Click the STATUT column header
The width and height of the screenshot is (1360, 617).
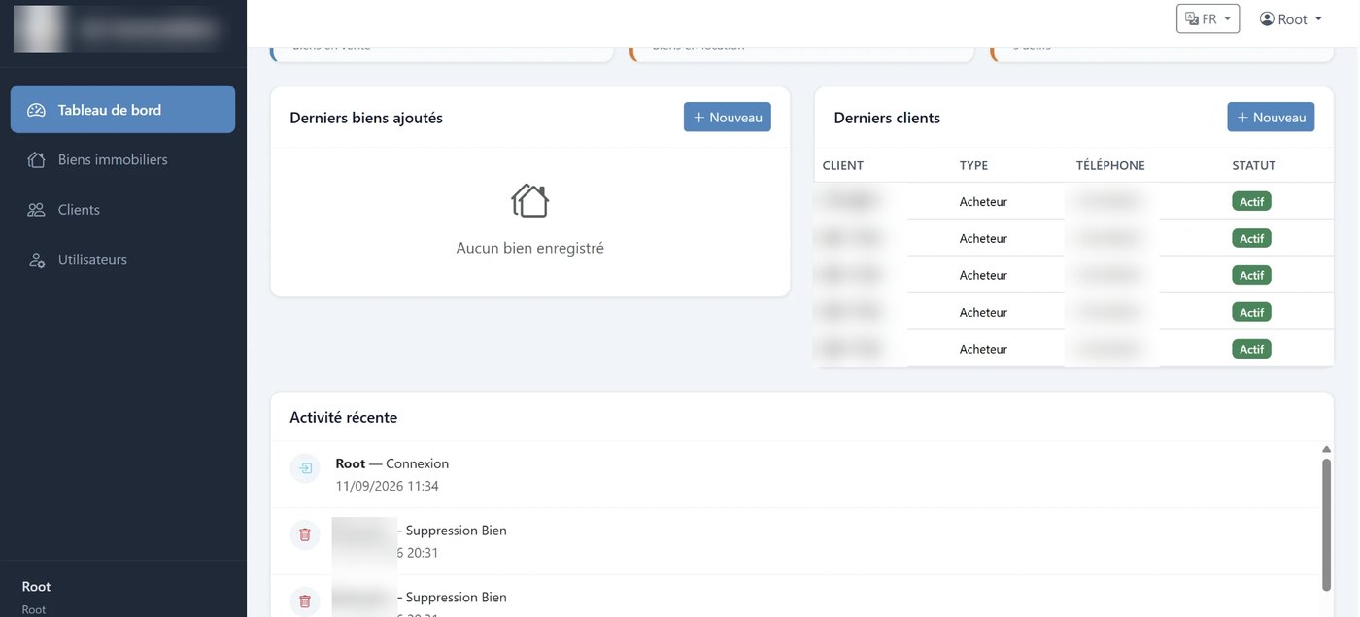point(1254,165)
